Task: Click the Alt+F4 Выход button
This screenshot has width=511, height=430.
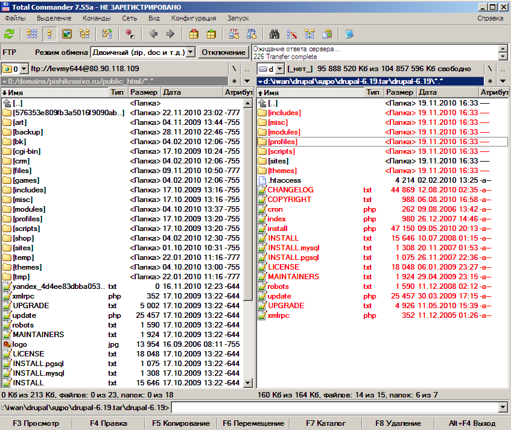Action: tap(472, 423)
